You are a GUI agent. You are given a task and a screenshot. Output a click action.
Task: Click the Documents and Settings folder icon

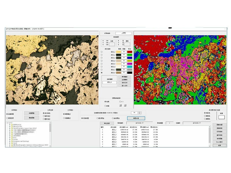pos(12,141)
